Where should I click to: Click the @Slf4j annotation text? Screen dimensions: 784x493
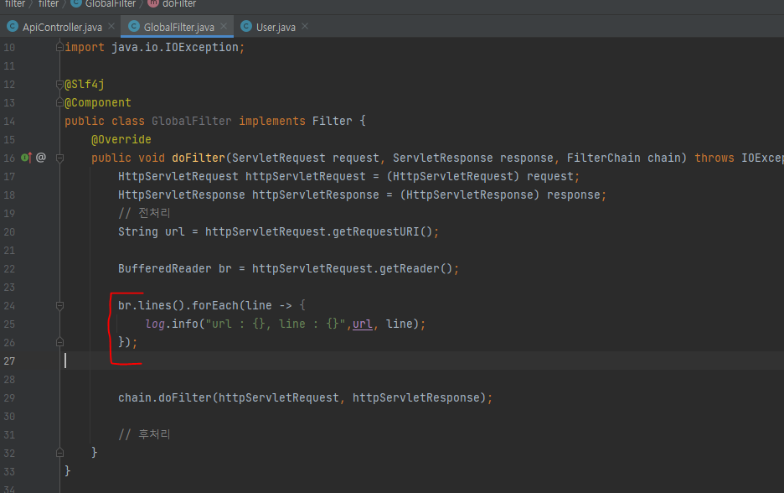[85, 84]
